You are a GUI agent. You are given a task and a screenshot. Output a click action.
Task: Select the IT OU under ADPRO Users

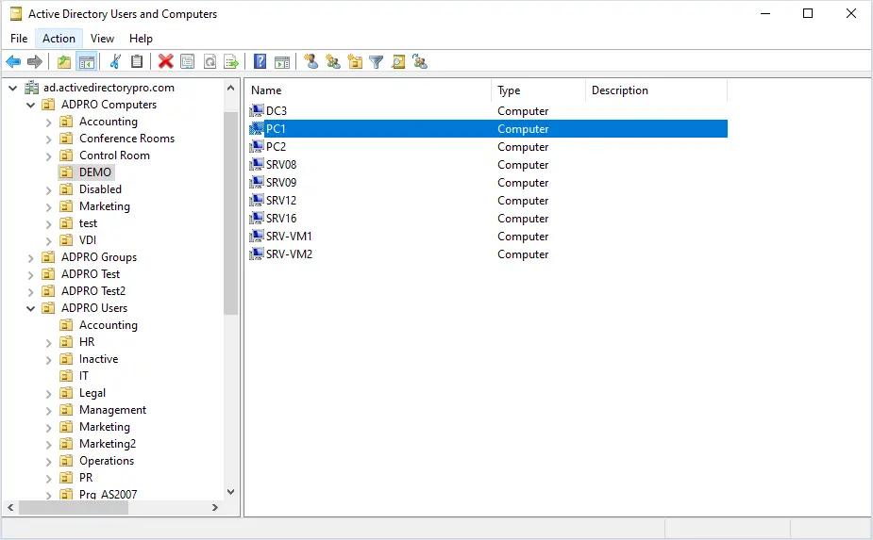pos(83,375)
